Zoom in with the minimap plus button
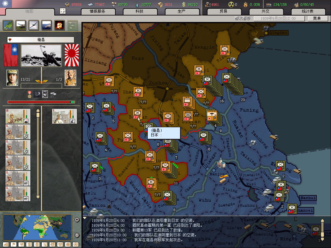 77,220
